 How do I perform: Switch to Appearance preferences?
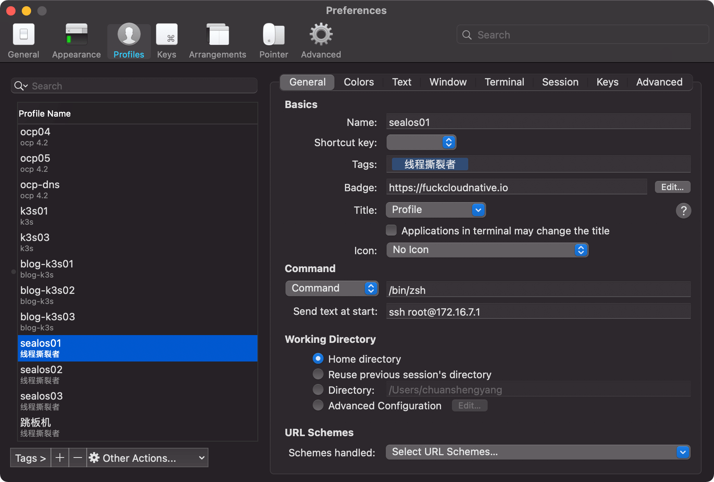pos(76,40)
